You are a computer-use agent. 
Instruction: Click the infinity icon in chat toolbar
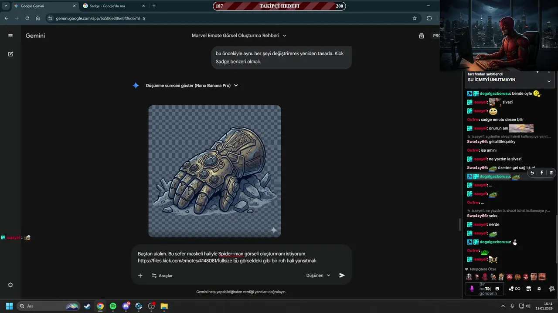click(x=517, y=289)
